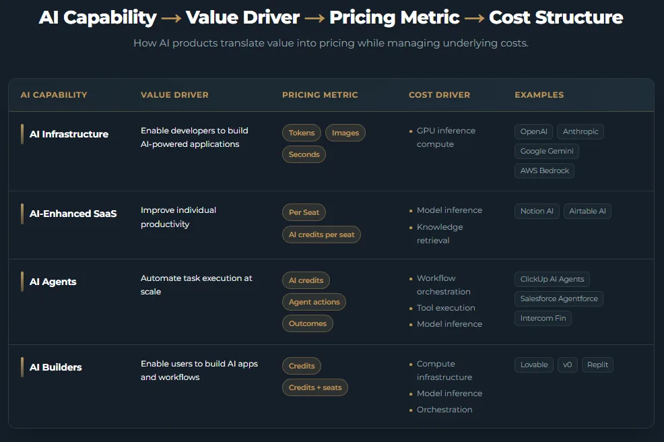Click 'Automate task execution at scale' text
This screenshot has width=664, height=442.
tap(196, 285)
